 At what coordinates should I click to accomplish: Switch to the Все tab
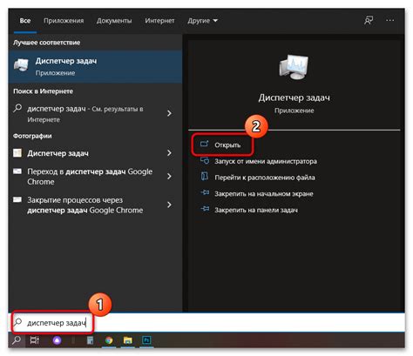click(25, 21)
